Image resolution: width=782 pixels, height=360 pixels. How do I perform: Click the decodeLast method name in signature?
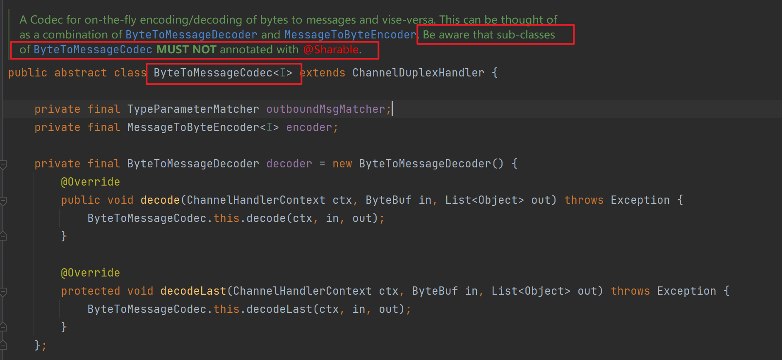click(x=193, y=291)
